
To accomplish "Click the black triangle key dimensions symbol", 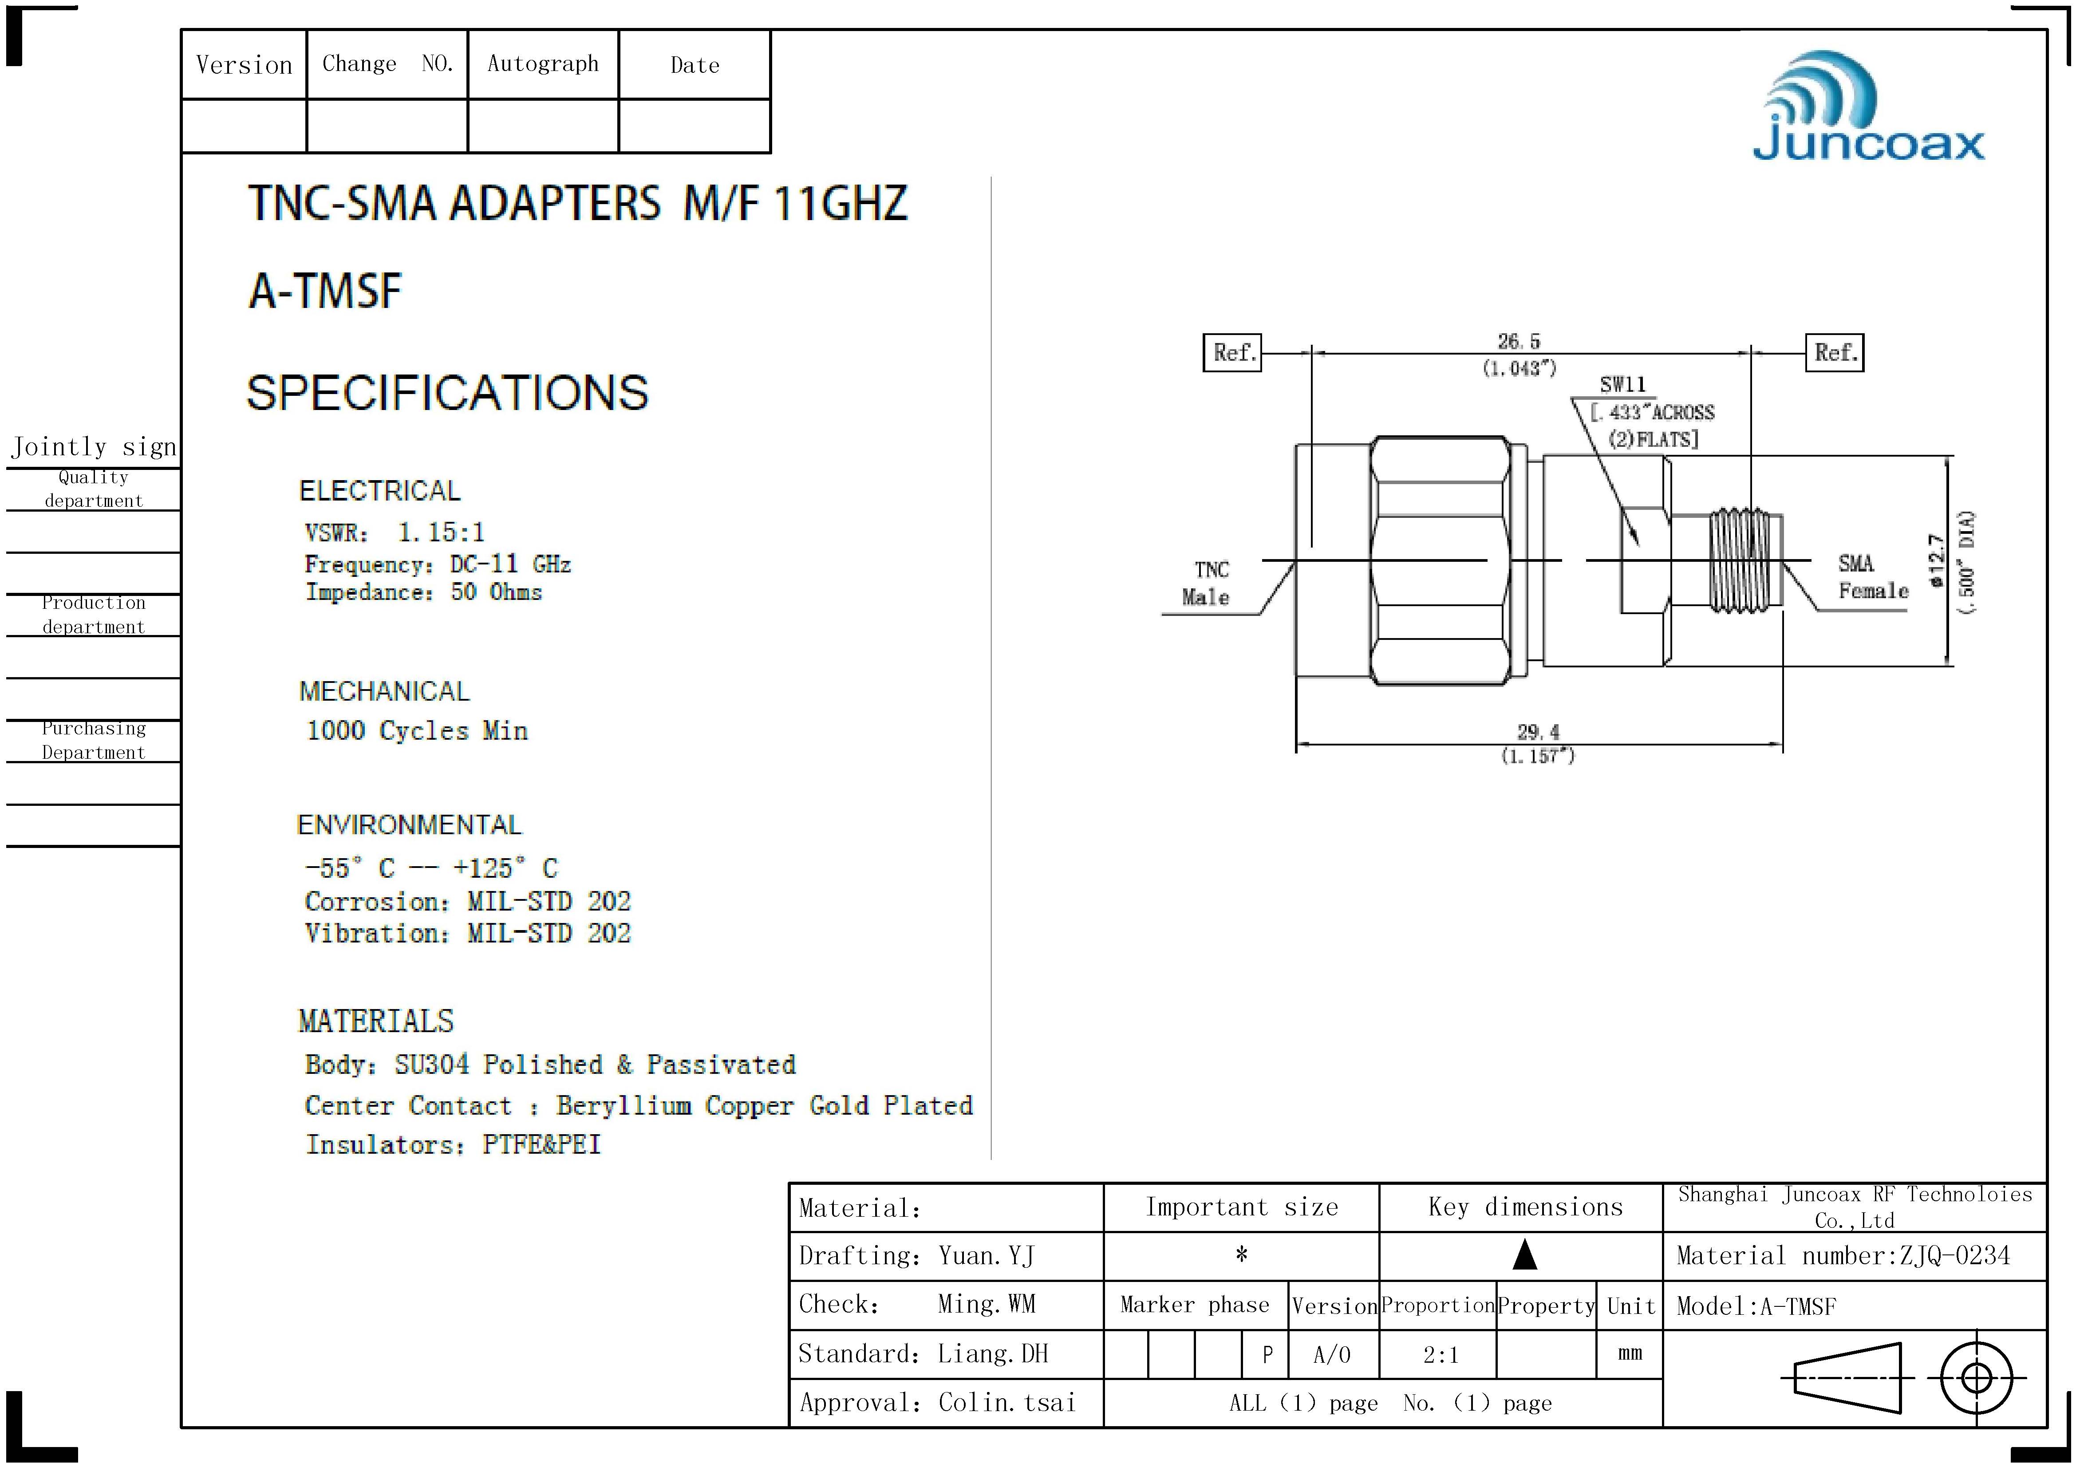I will coord(1524,1254).
